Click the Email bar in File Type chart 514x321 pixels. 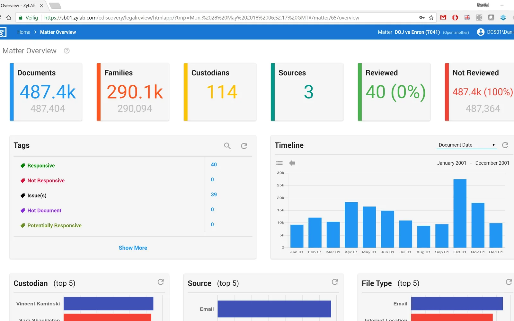(457, 304)
